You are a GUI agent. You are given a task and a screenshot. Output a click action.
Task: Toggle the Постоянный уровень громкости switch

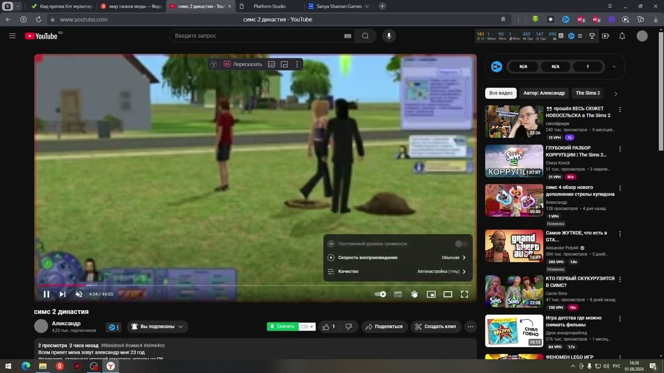coord(461,243)
